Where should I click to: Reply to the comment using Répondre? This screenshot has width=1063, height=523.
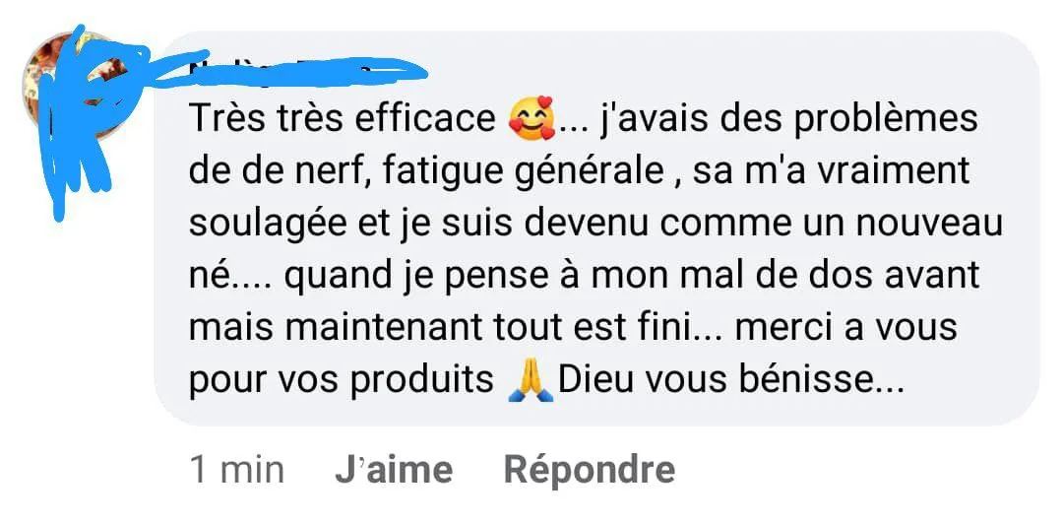[590, 470]
